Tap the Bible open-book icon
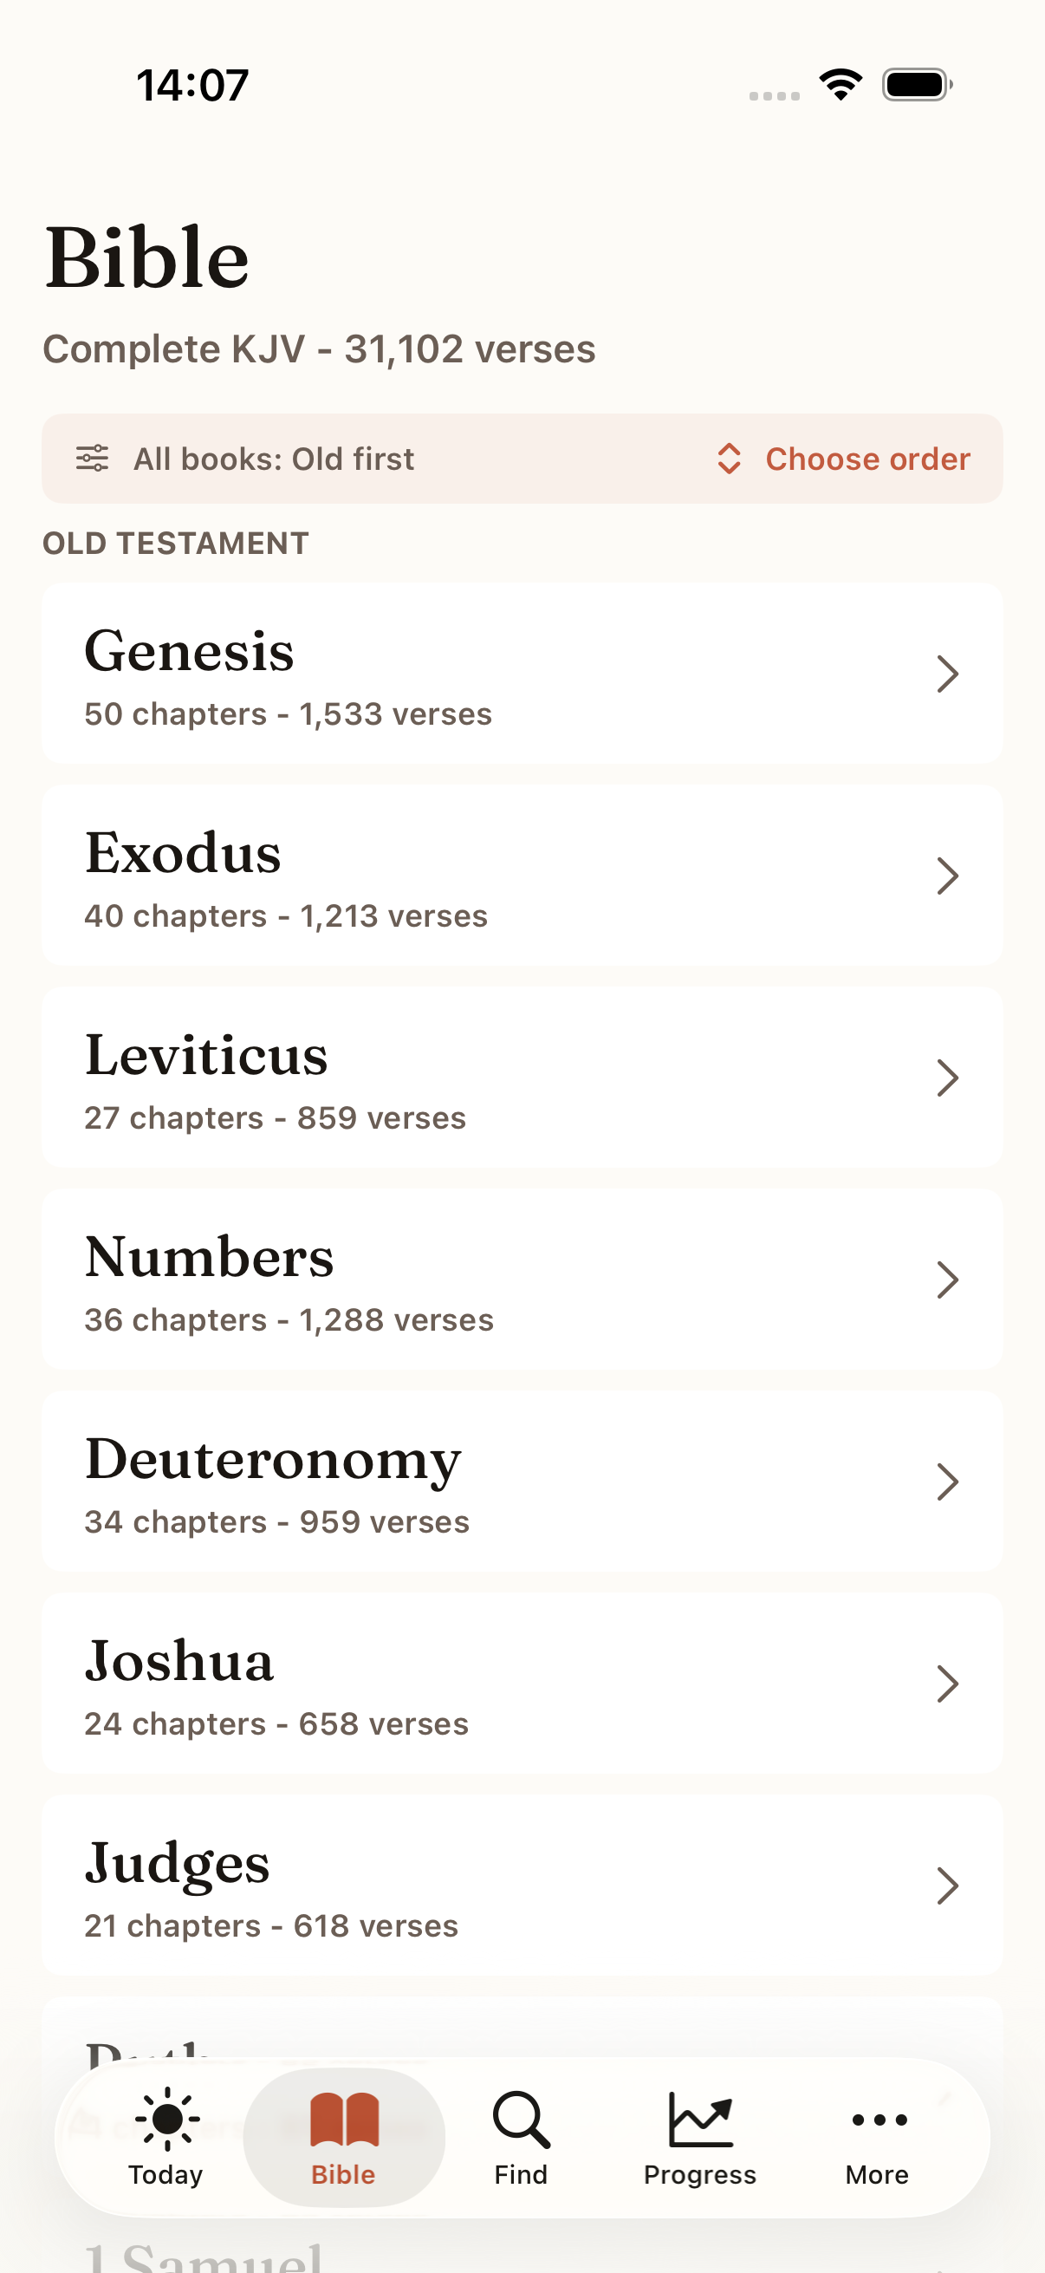1045x2273 pixels. tap(344, 2119)
